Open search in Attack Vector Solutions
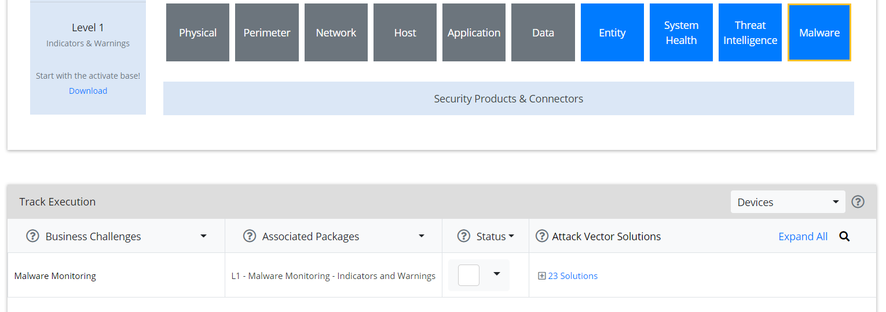The width and height of the screenshot is (886, 312). 844,236
